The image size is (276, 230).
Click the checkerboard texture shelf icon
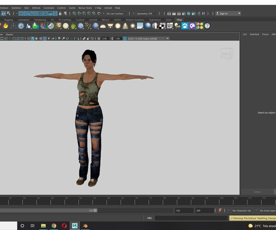162,26
